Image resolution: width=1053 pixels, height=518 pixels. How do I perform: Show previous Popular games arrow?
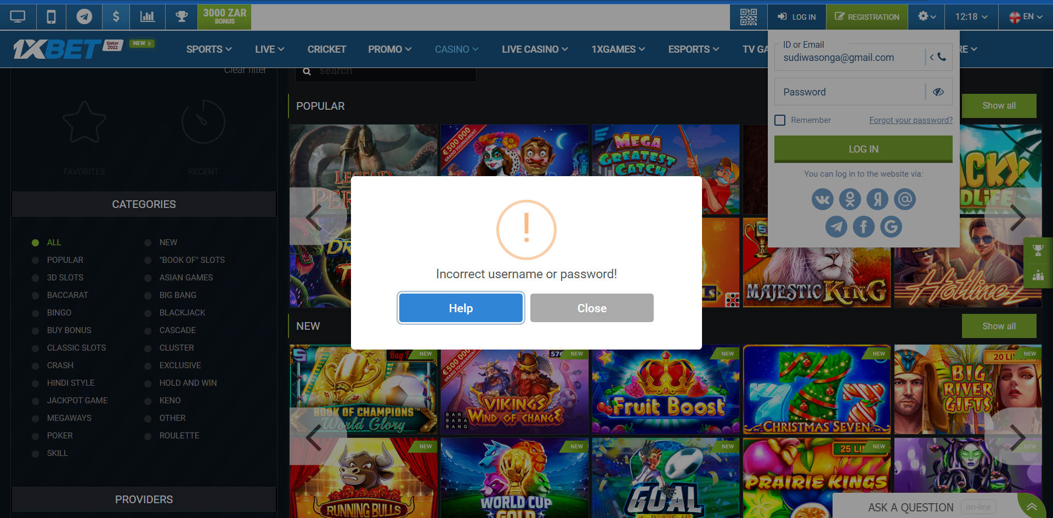click(313, 217)
